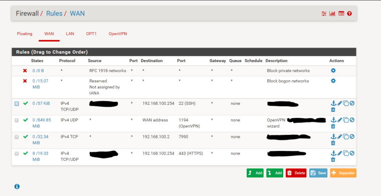Edit the port 7990 rule

339,137
